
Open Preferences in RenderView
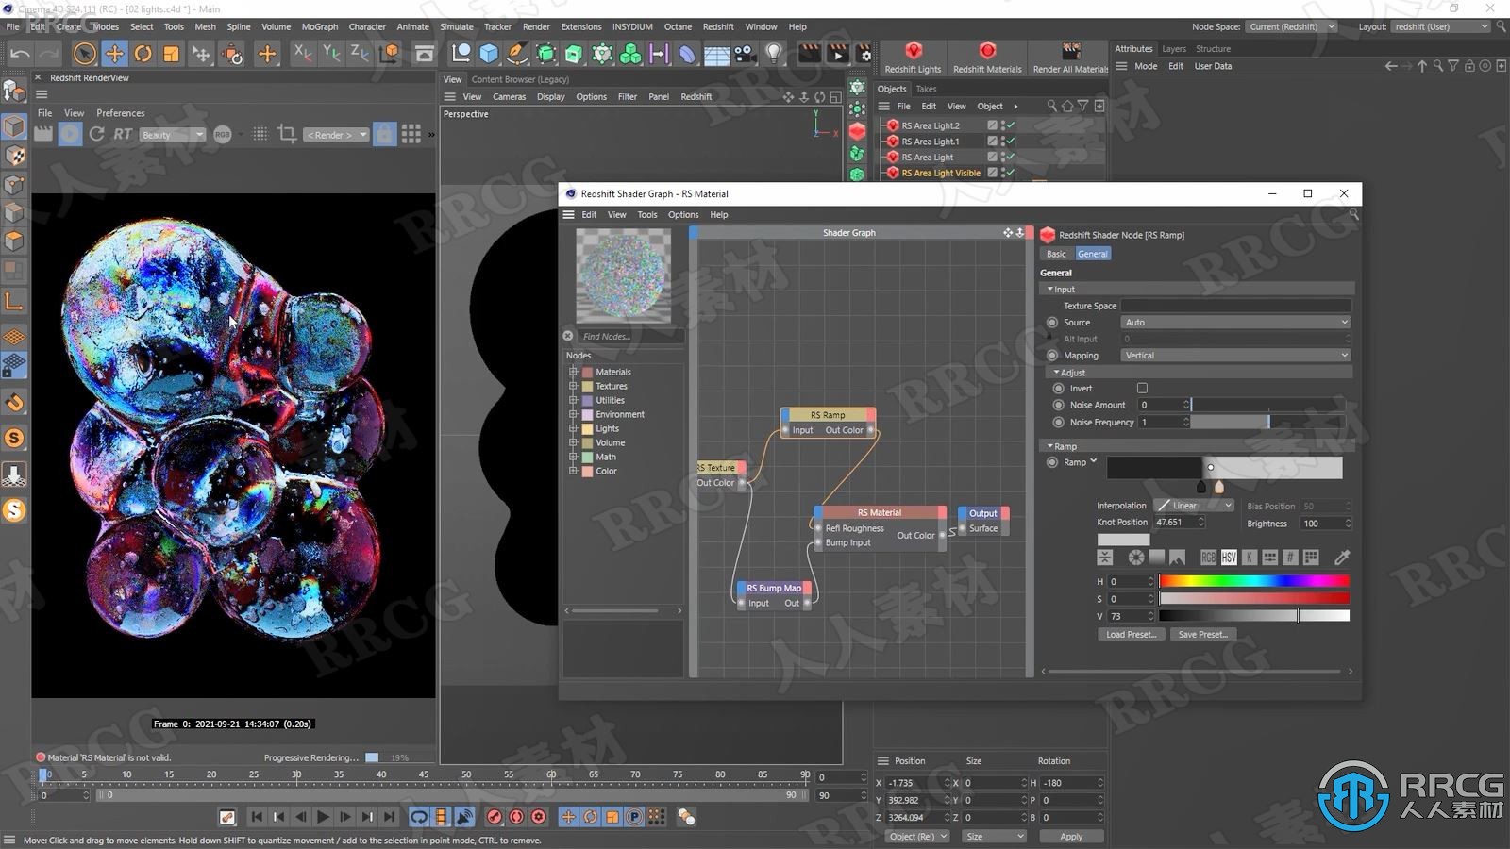(121, 113)
